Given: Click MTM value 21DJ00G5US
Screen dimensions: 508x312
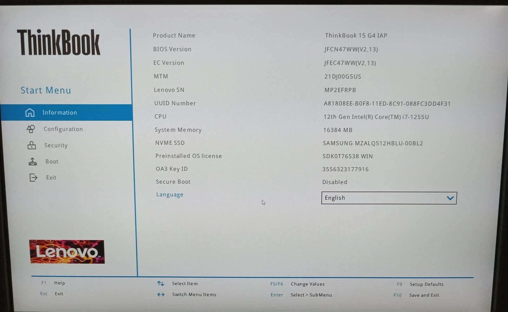Looking at the screenshot, I should point(343,77).
